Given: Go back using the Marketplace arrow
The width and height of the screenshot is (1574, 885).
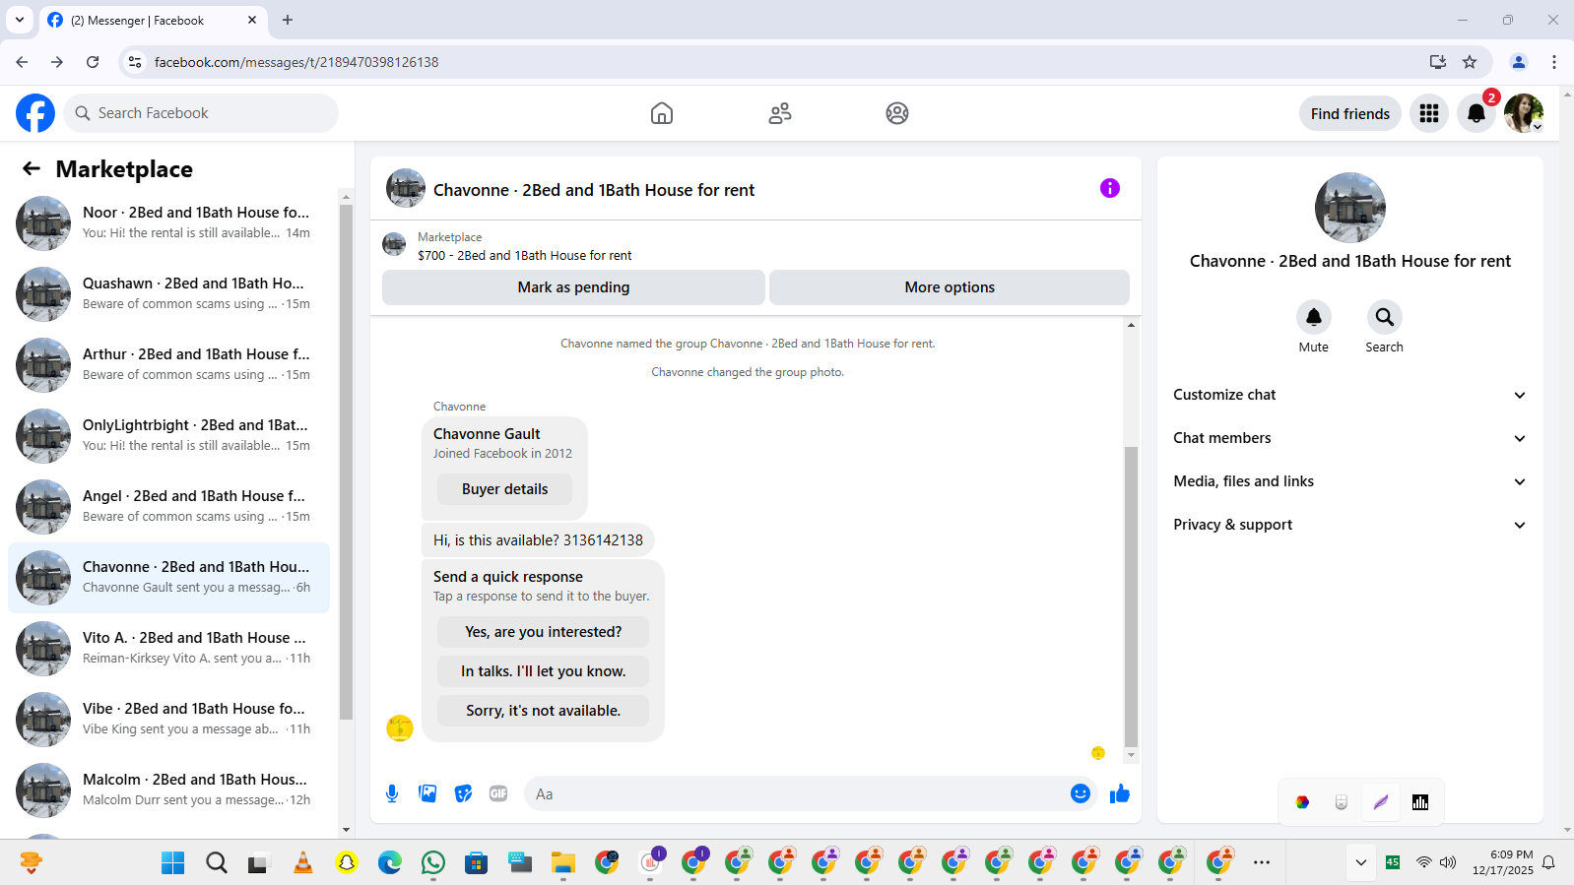Looking at the screenshot, I should 32,168.
